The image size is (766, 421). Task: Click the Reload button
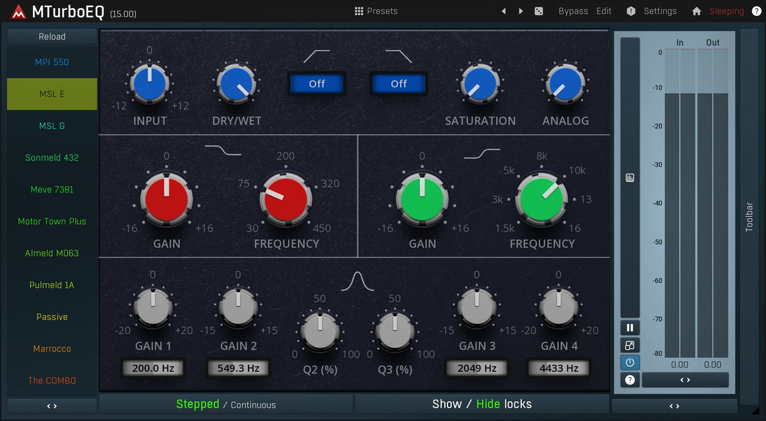pyautogui.click(x=52, y=37)
